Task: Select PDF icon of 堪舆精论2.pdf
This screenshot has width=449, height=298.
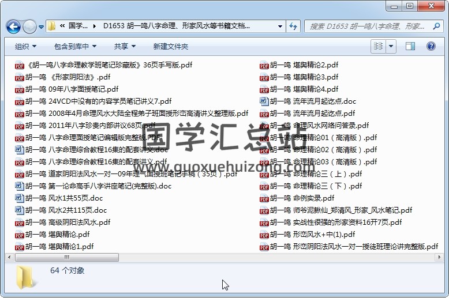Action: coord(264,65)
